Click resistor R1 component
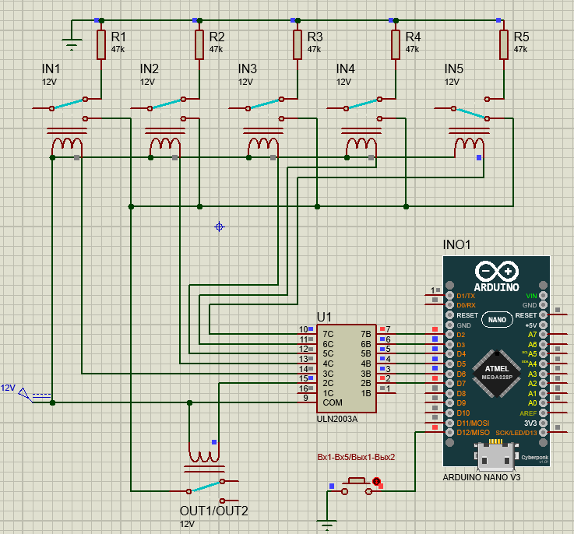Viewport: 574px width, 534px height. (101, 44)
